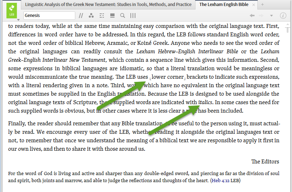The height and width of the screenshot is (192, 292).
Task: Go back using the left arrow
Action: tap(252, 16)
